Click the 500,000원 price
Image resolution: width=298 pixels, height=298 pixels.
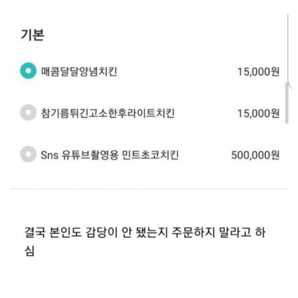click(255, 155)
